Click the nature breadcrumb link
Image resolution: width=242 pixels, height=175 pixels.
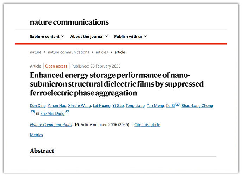point(36,52)
